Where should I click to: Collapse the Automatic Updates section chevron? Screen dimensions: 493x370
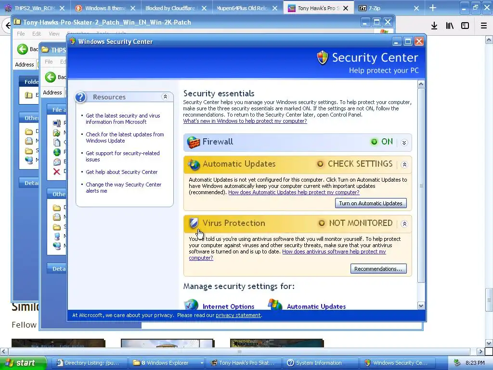(x=404, y=165)
